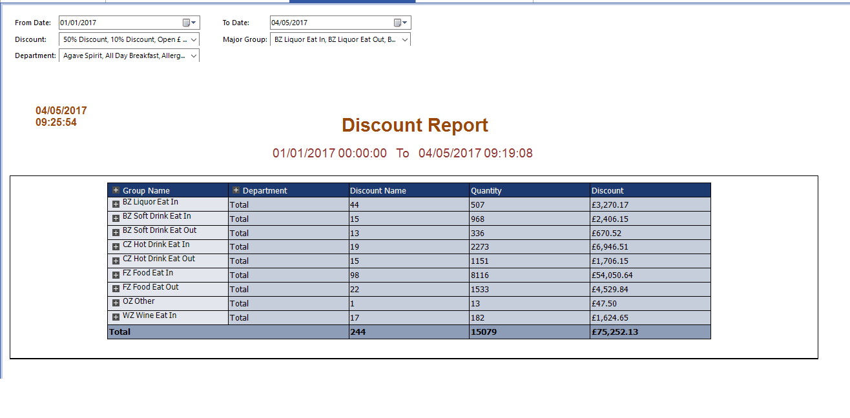Open the From Date calendar picker icon
This screenshot has height=418, width=850.
[189, 23]
